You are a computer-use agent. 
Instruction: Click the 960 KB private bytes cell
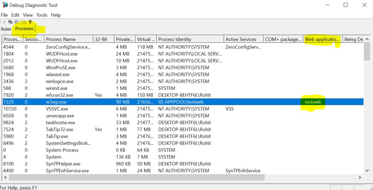click(x=123, y=164)
